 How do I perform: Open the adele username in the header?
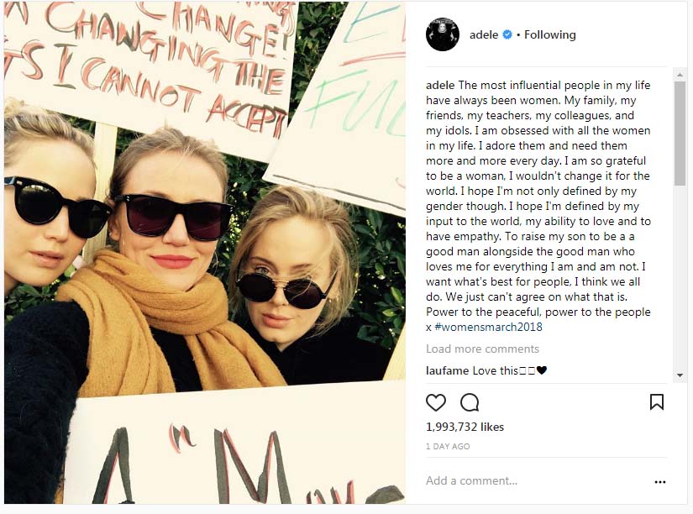[484, 34]
